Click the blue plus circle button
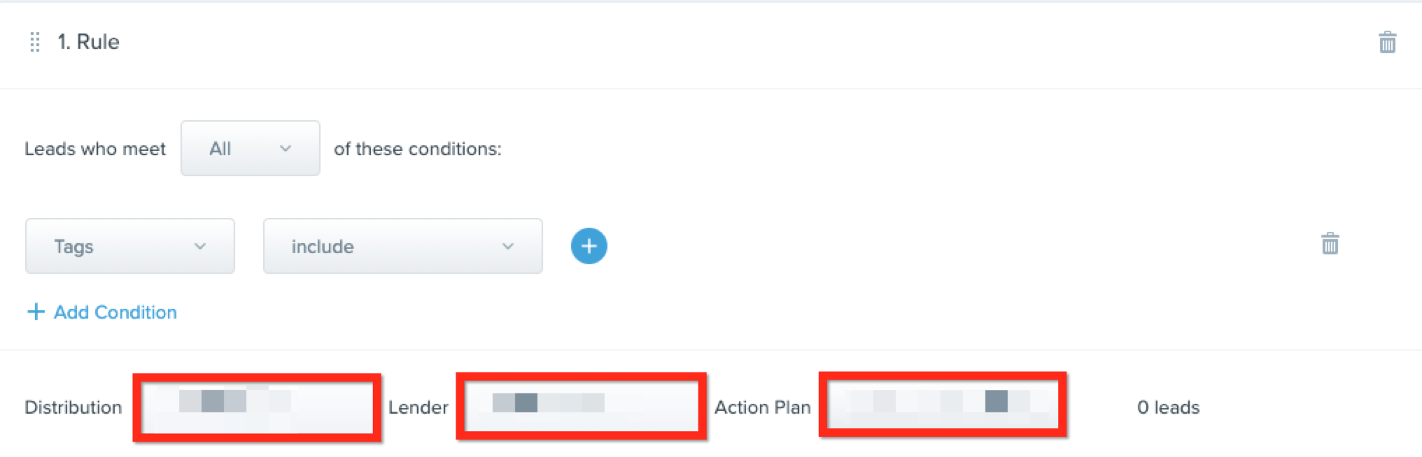 click(589, 246)
